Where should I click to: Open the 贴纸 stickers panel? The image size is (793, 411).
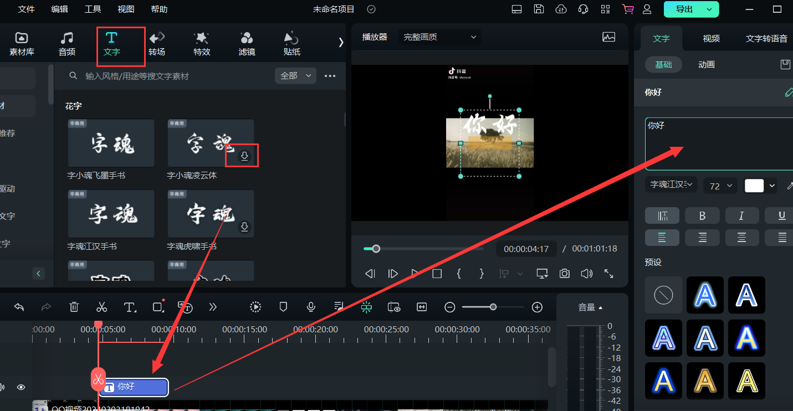pyautogui.click(x=291, y=43)
